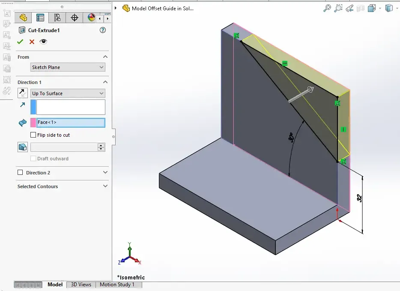Toggle the detailed preview eye icon
This screenshot has height=291, width=400.
(43, 42)
